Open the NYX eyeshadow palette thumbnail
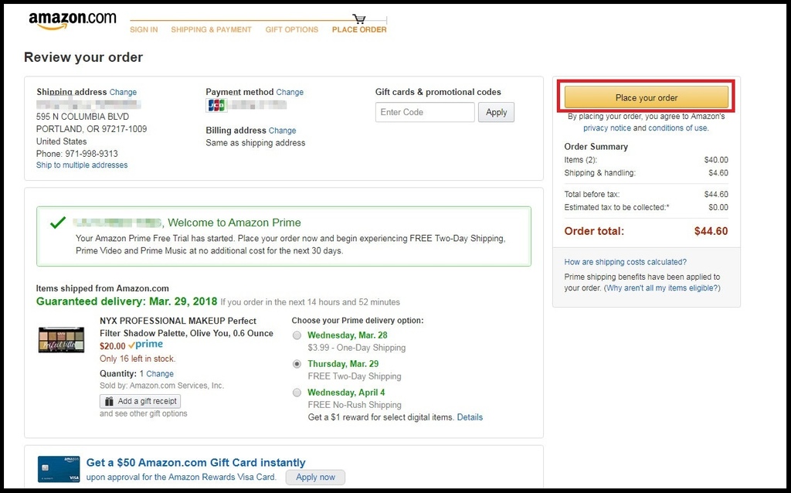Image resolution: width=791 pixels, height=493 pixels. coord(61,340)
